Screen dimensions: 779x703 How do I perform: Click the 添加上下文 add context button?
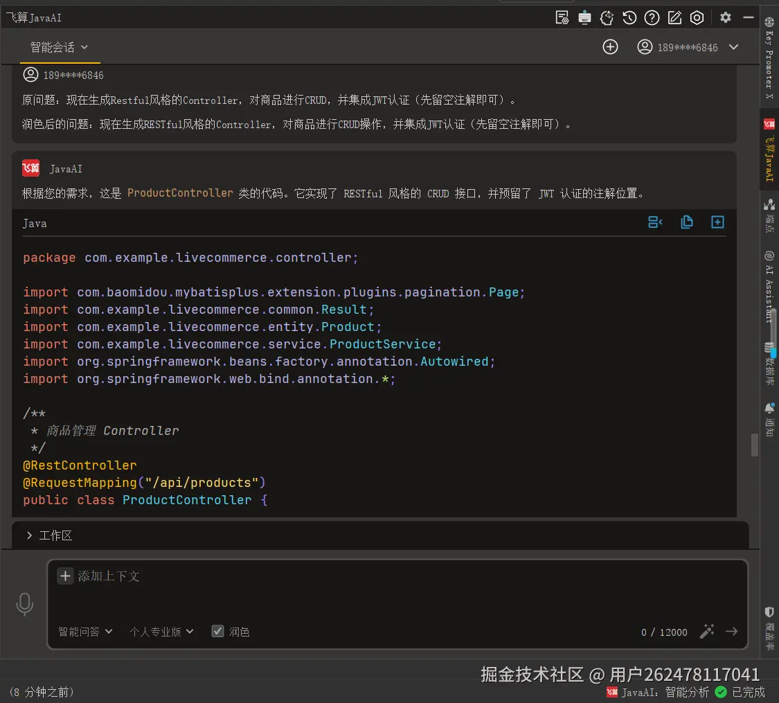65,576
